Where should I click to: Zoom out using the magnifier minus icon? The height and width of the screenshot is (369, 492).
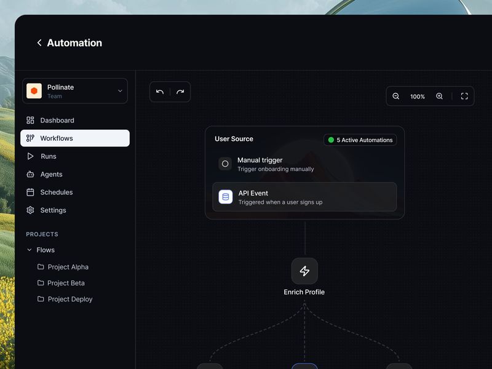pos(396,97)
